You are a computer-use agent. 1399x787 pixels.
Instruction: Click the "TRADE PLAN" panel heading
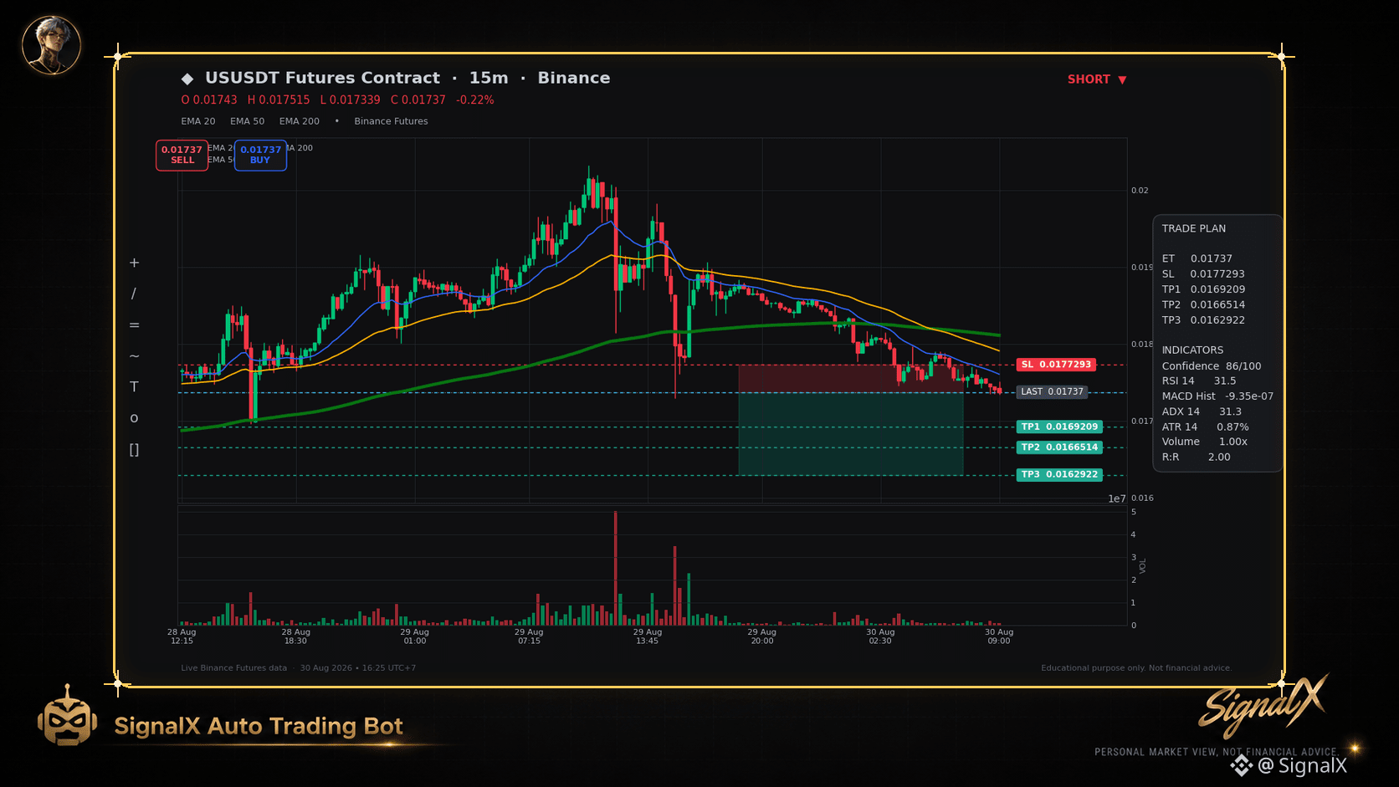[1194, 228]
